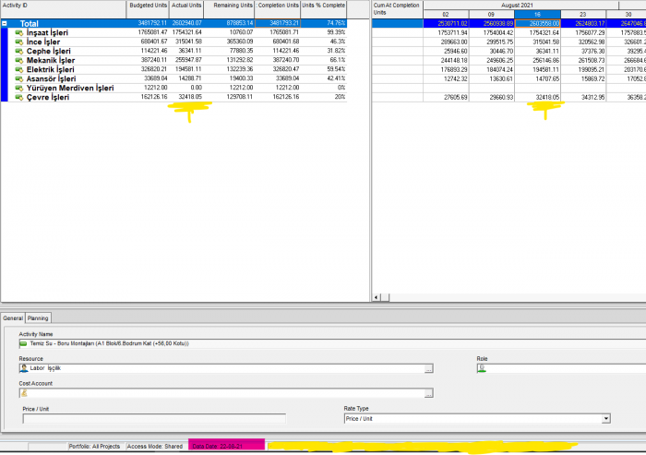Click the Çevre İşleri activity icon
The image size is (646, 455).
19,98
